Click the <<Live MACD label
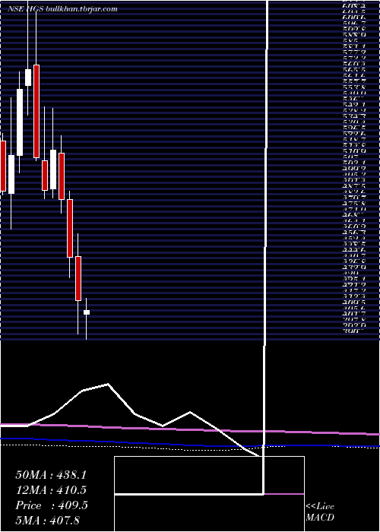This screenshot has height=532, width=380. (320, 511)
